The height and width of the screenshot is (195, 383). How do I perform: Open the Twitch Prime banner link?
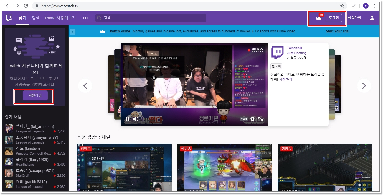(120, 31)
